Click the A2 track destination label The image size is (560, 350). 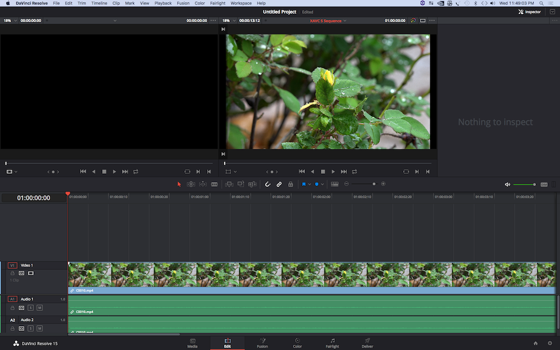(x=12, y=320)
